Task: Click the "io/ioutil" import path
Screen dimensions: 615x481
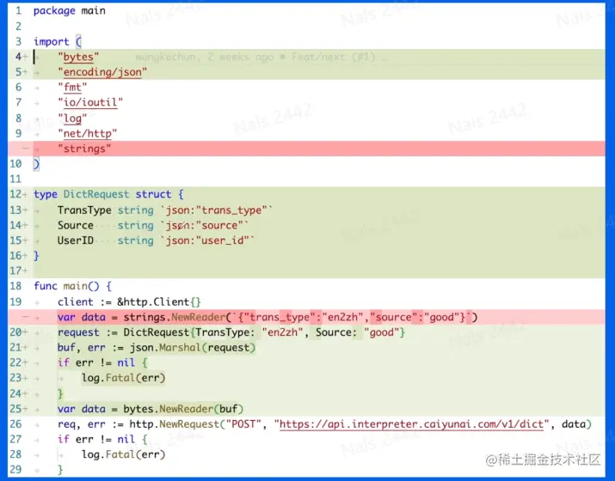Action: coord(90,102)
